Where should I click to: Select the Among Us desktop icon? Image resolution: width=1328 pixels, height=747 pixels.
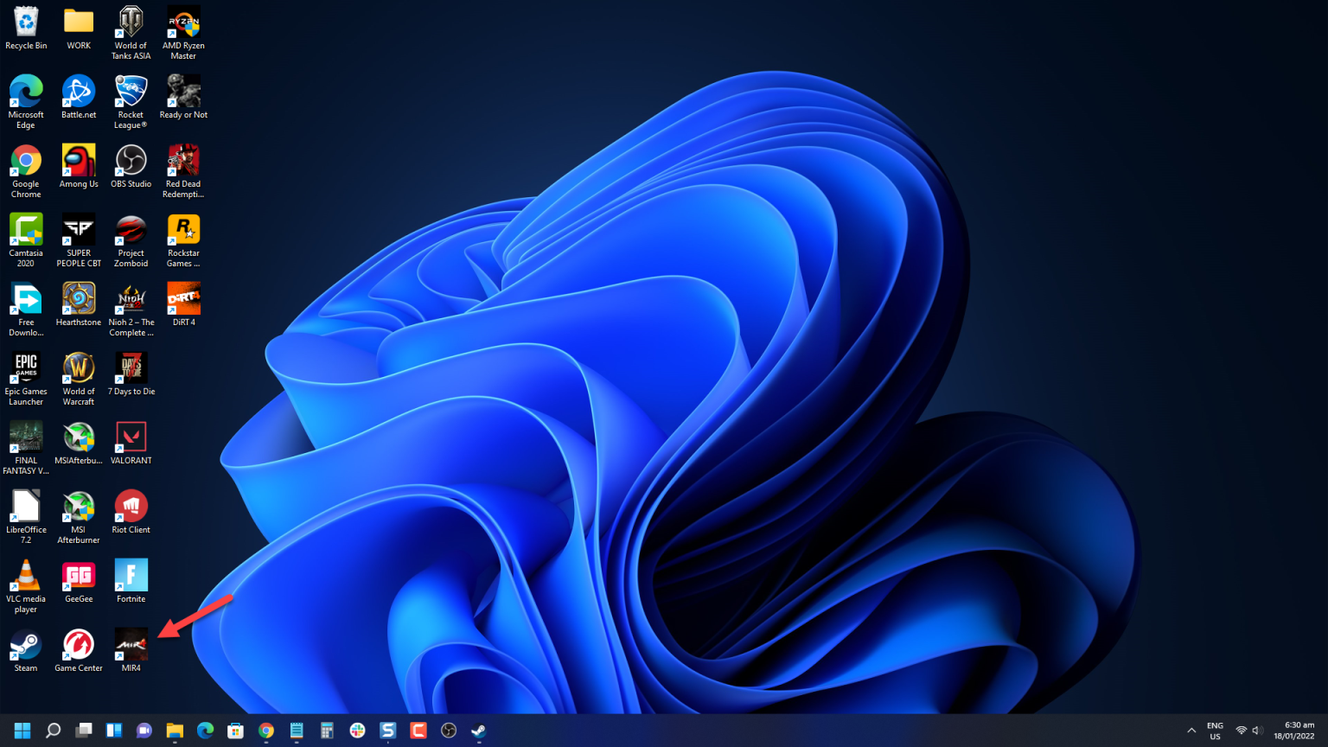click(79, 167)
